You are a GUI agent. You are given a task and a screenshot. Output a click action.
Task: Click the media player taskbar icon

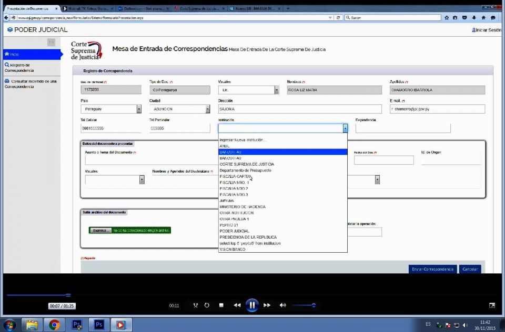pyautogui.click(x=121, y=325)
